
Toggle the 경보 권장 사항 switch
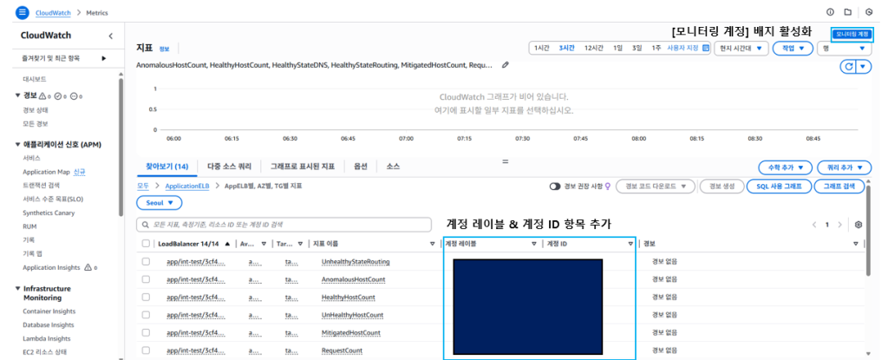point(556,186)
